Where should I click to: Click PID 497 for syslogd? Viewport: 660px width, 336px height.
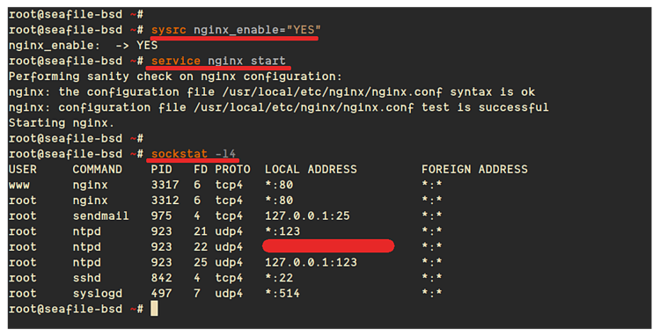pos(162,294)
